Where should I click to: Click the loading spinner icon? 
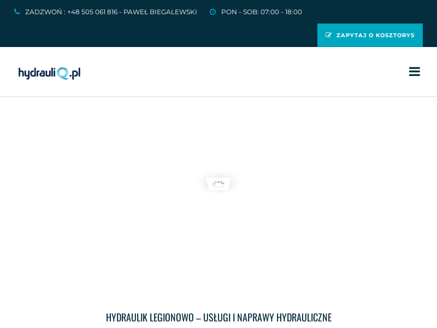pyautogui.click(x=218, y=184)
